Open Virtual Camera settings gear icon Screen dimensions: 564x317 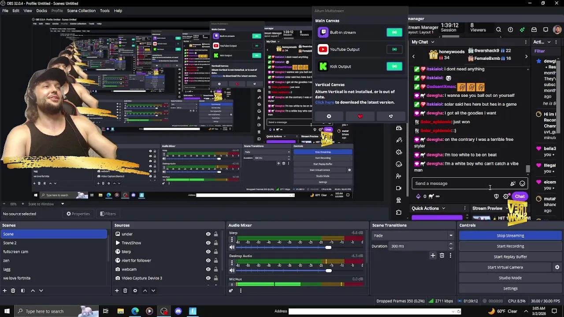coord(557,267)
